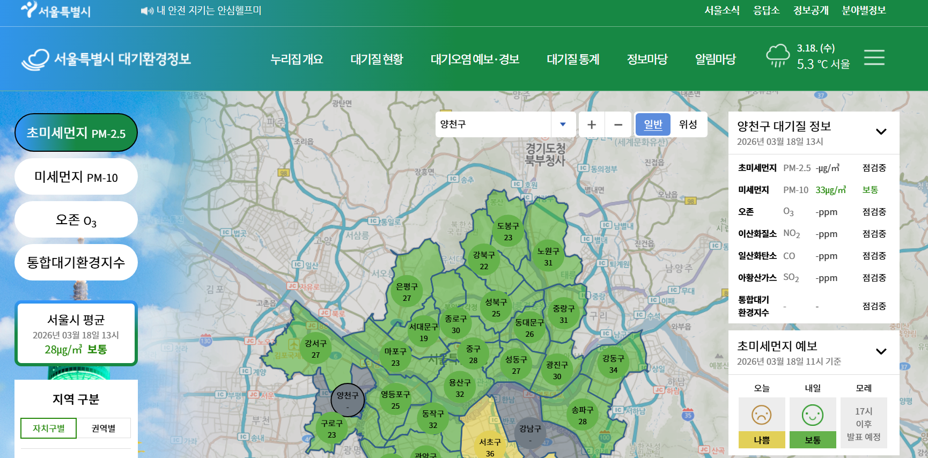
Task: Click the yellow 나쁨 forecast label
Action: click(762, 440)
